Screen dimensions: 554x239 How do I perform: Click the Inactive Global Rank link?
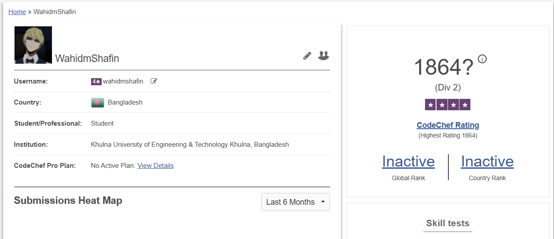pyautogui.click(x=408, y=162)
